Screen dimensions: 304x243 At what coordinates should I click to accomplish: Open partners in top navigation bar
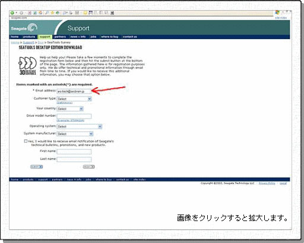pyautogui.click(x=60, y=37)
